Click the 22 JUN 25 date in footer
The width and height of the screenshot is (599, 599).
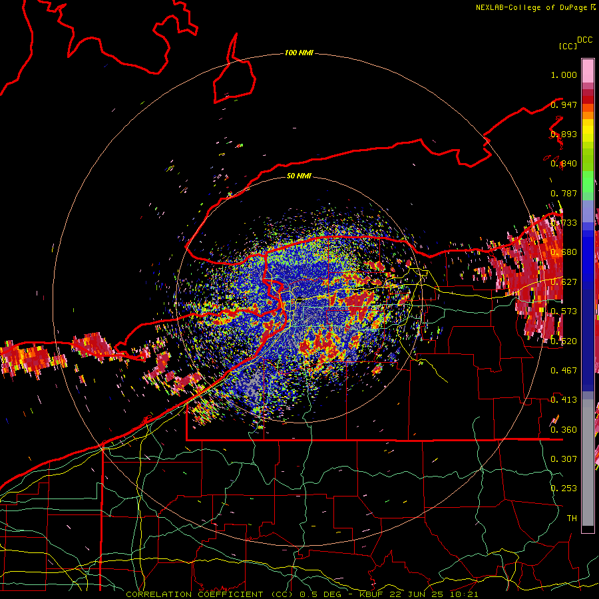[x=416, y=594]
